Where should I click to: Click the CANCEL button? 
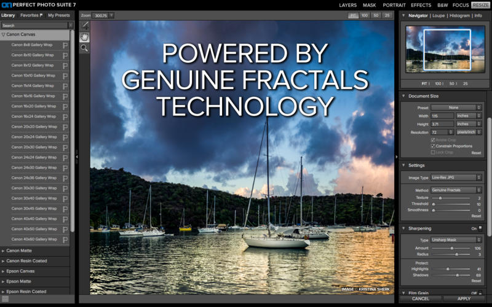421,299
